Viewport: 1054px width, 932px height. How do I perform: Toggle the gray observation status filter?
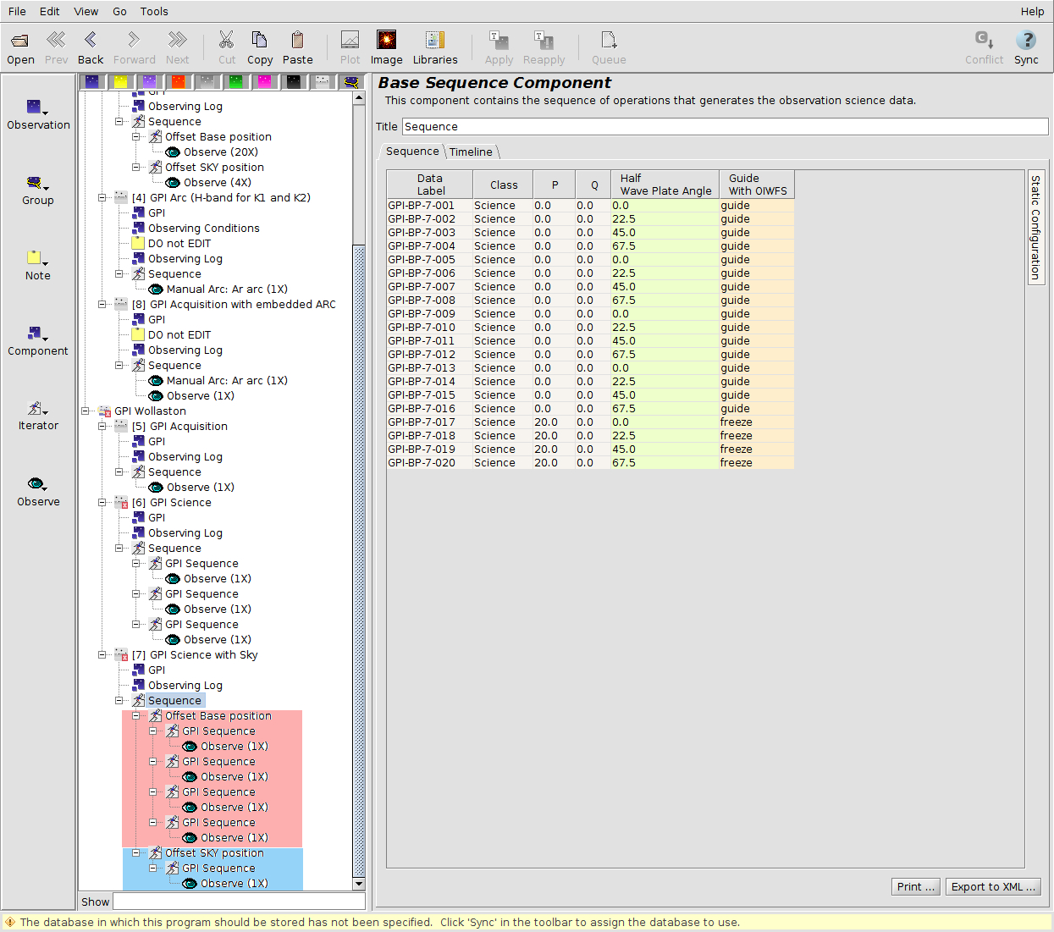pyautogui.click(x=207, y=81)
